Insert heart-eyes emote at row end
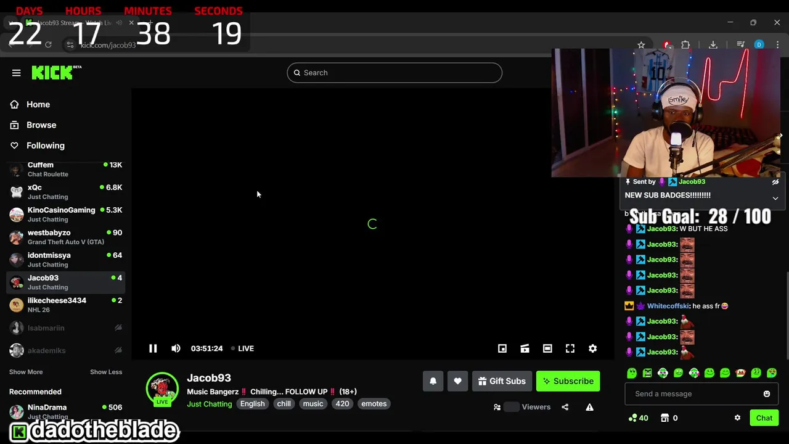The height and width of the screenshot is (444, 789). (772, 373)
